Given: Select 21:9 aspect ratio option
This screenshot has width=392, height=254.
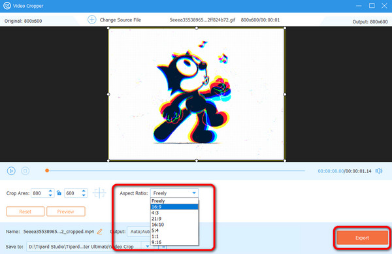Looking at the screenshot, I should pos(174,219).
